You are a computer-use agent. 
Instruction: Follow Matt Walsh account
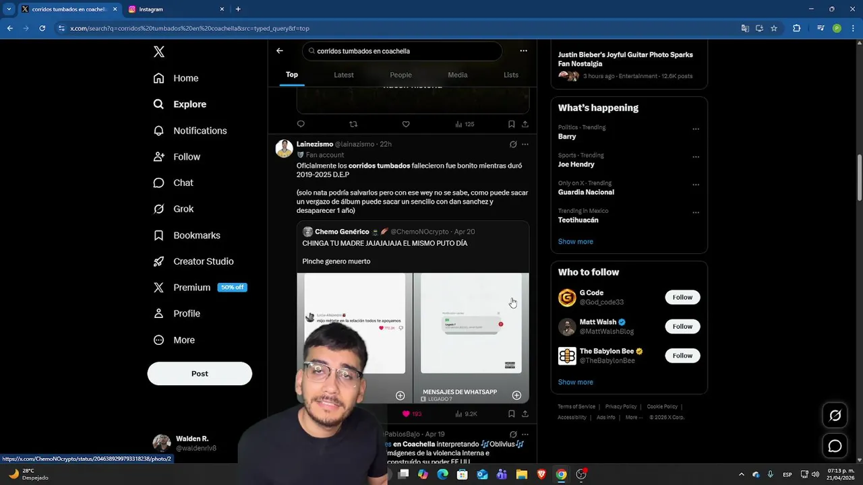(682, 327)
